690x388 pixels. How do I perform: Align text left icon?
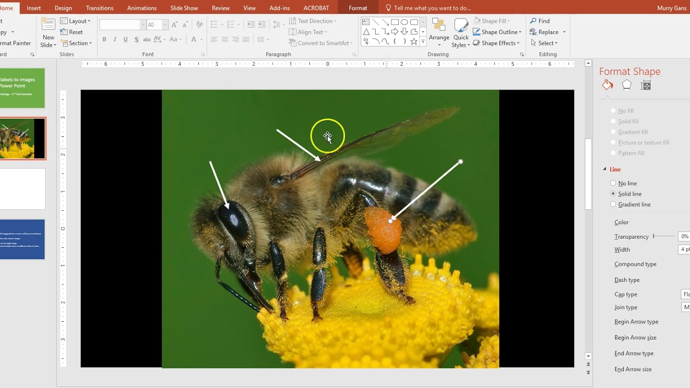click(x=214, y=39)
